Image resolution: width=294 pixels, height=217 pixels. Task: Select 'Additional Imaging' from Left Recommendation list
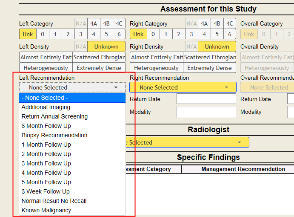(46, 107)
